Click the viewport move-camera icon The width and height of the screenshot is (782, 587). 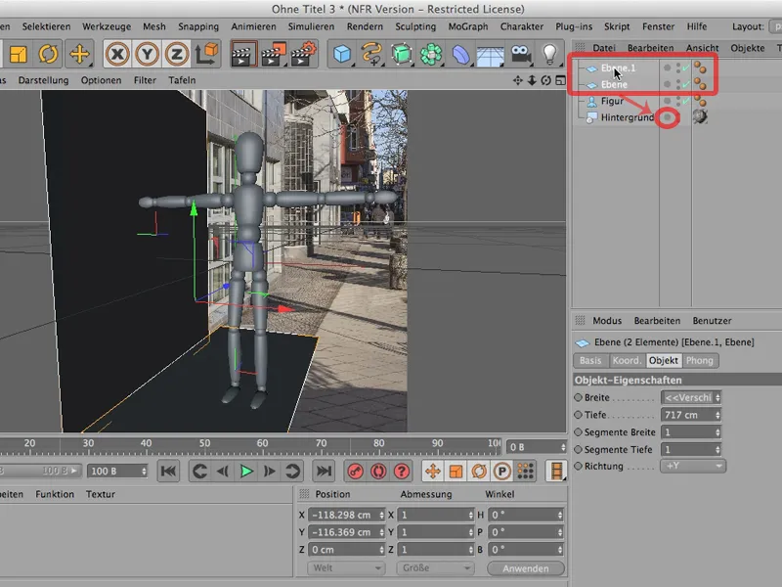coord(518,80)
